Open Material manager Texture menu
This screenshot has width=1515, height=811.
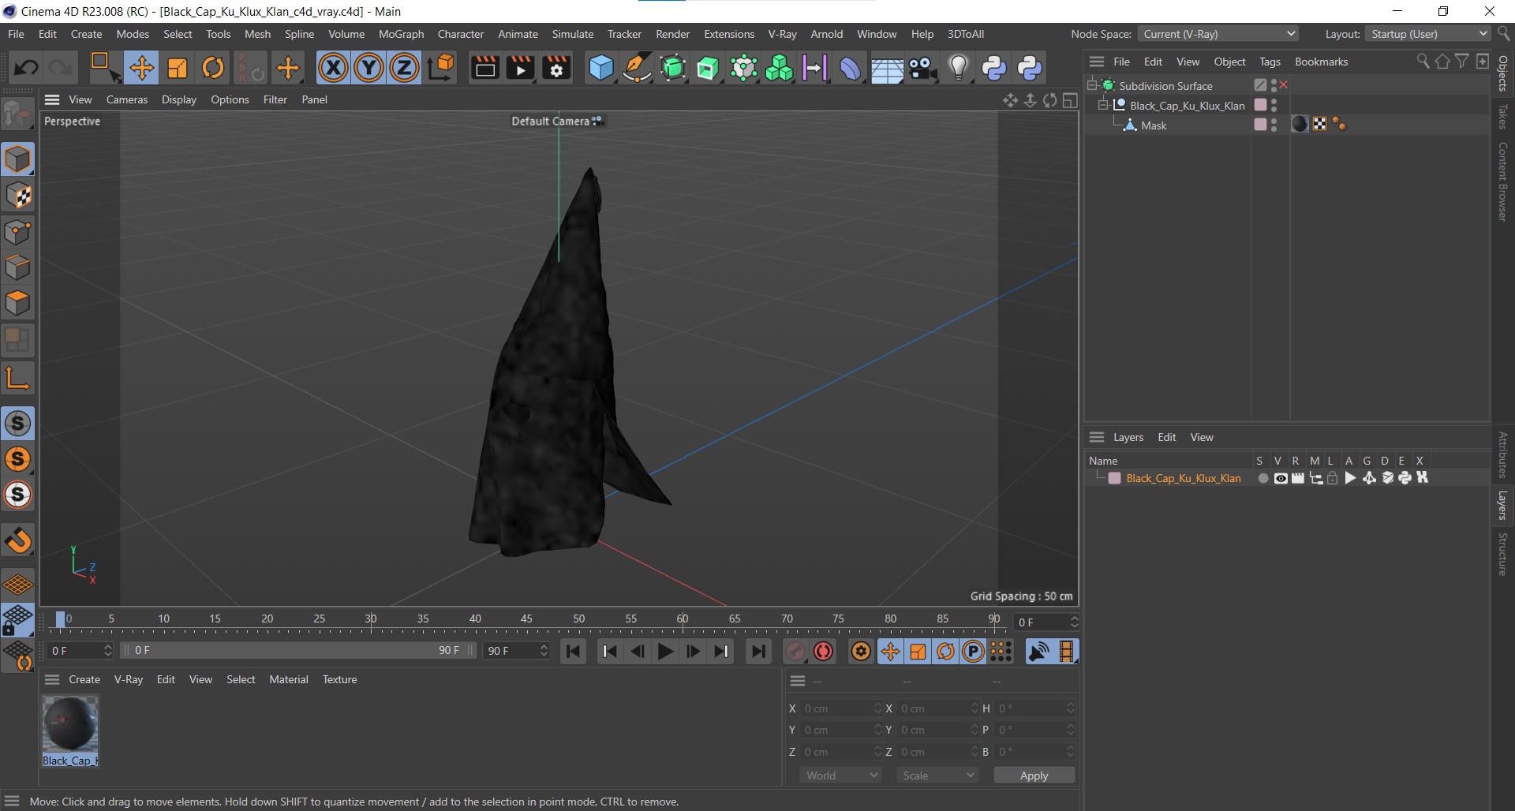[339, 679]
